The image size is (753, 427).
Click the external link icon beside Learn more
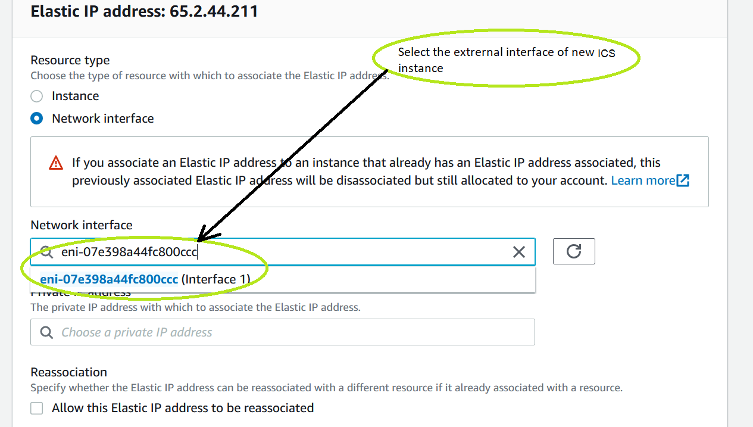tap(683, 180)
